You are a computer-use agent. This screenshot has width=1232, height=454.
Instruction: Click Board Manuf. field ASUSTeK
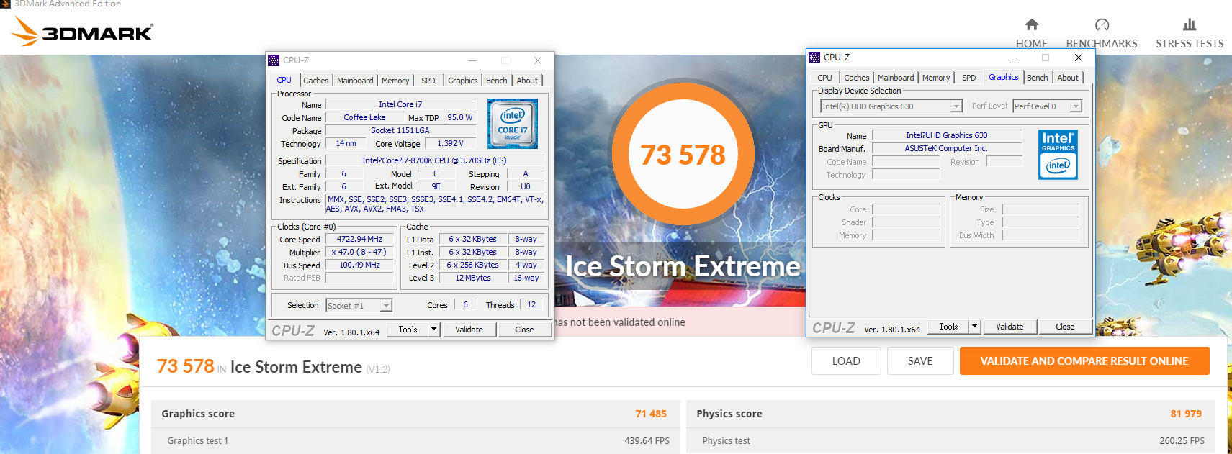click(x=946, y=148)
